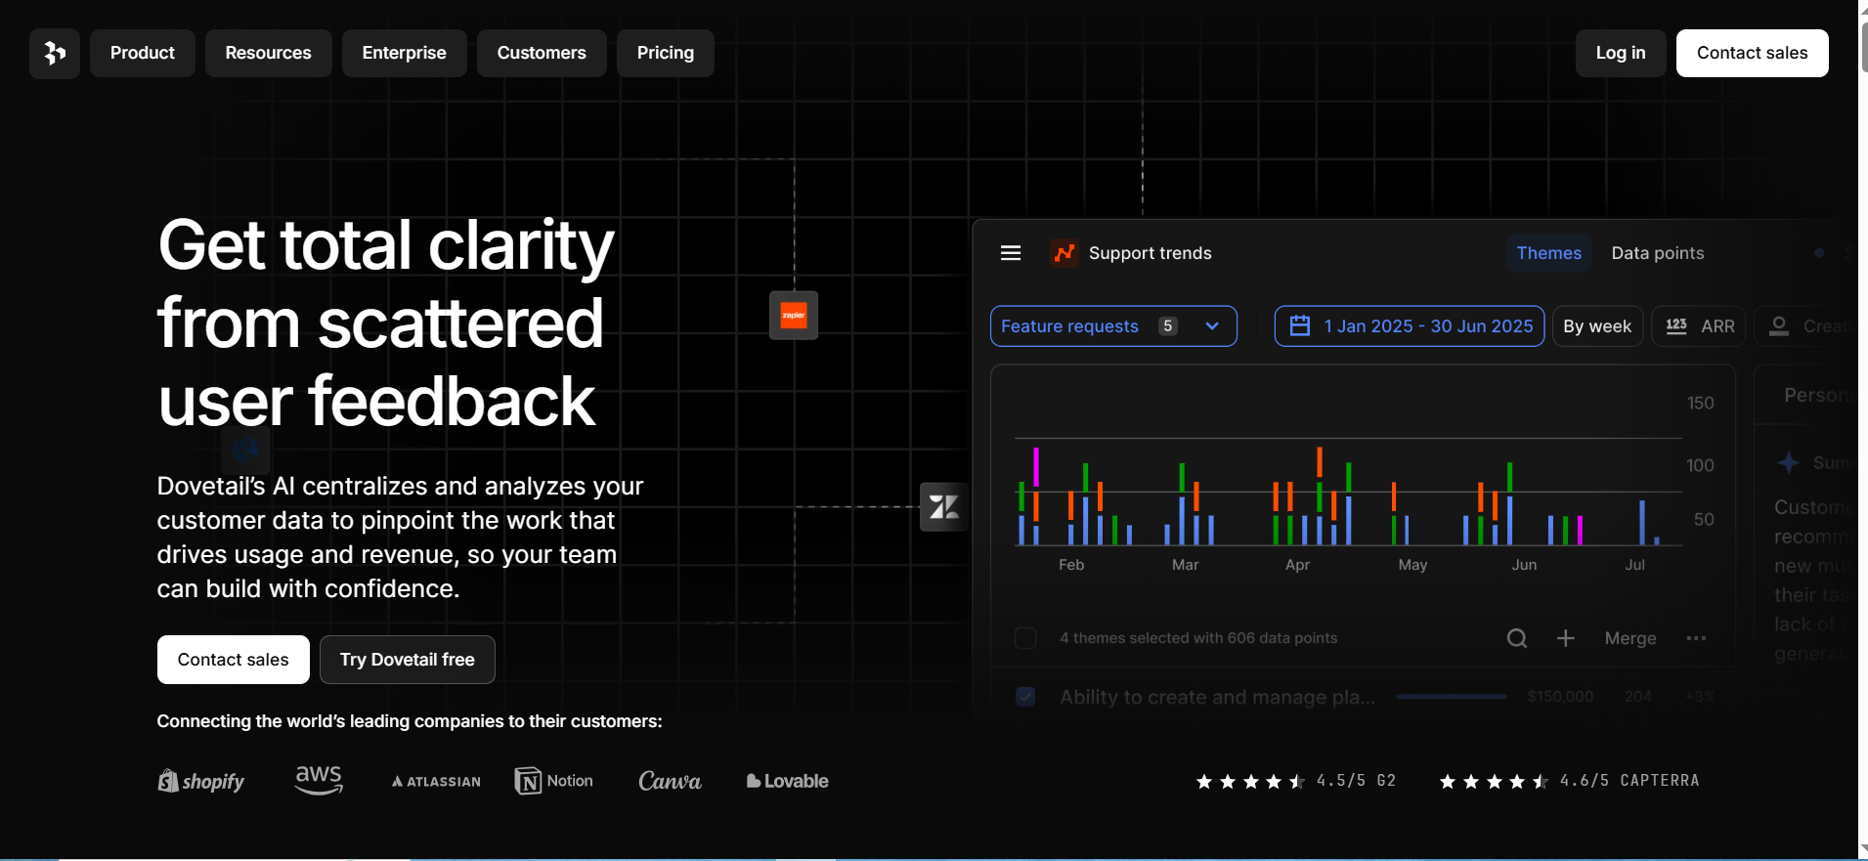Switch to the Data points tab
Viewport: 1868px width, 861px height.
point(1658,253)
